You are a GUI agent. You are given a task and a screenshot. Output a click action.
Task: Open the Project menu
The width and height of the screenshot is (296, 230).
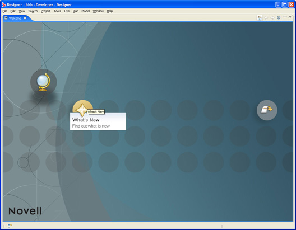pos(45,11)
